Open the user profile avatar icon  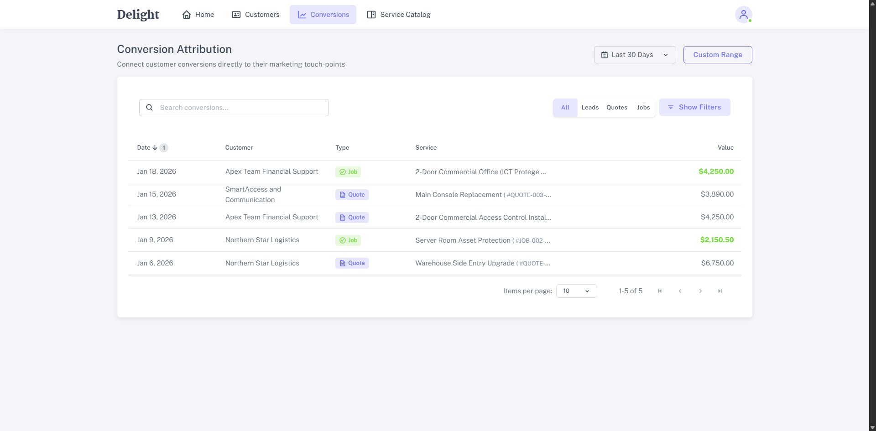743,15
